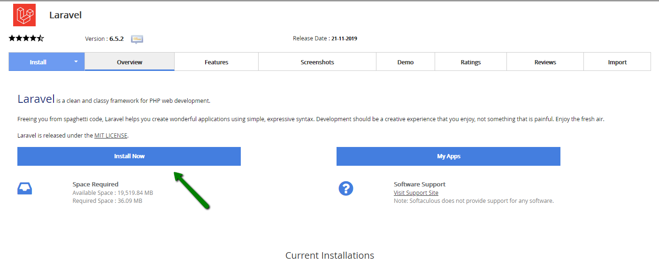
Task: Expand the Install tab dropdown arrow
Action: [76, 62]
